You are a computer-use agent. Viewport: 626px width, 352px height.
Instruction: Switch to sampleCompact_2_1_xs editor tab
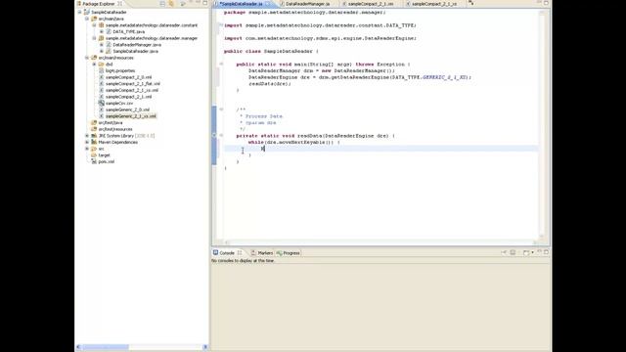(434, 4)
